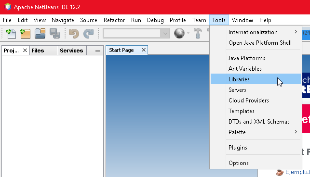Close the Projects tab
The image size is (310, 177).
coord(25,51)
